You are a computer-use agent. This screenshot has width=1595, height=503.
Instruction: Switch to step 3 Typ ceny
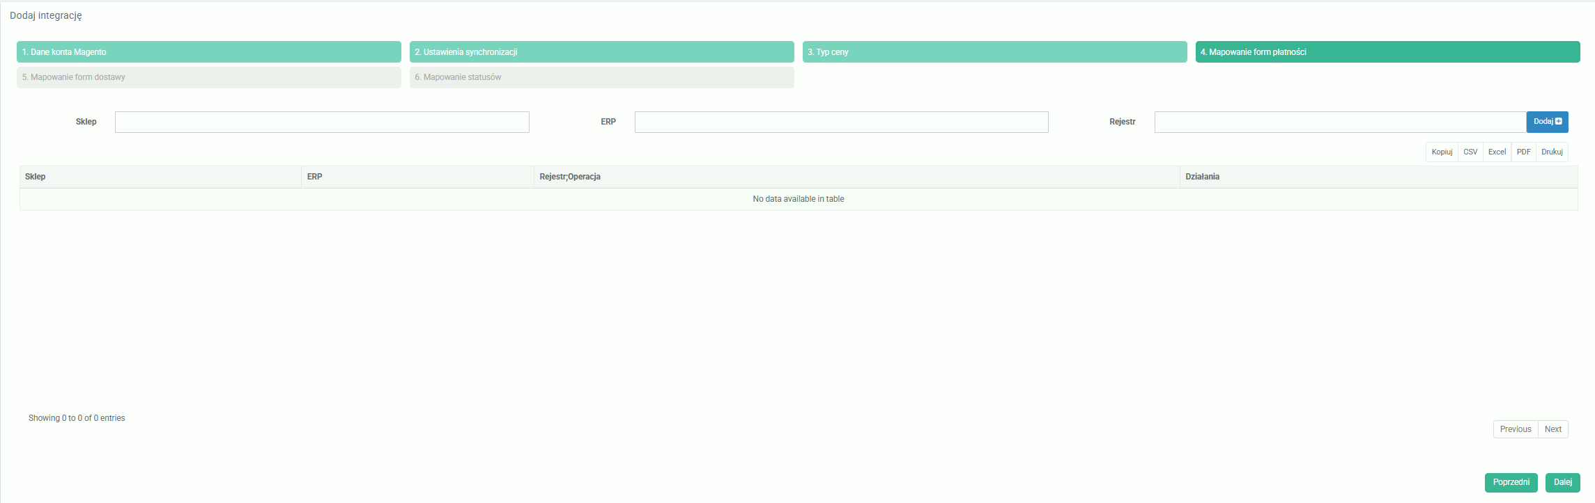[994, 52]
